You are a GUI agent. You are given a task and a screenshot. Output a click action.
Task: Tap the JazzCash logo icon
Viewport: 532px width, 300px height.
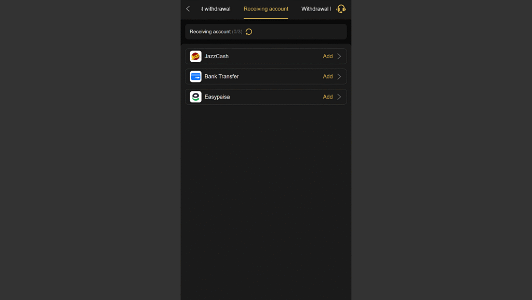point(195,56)
